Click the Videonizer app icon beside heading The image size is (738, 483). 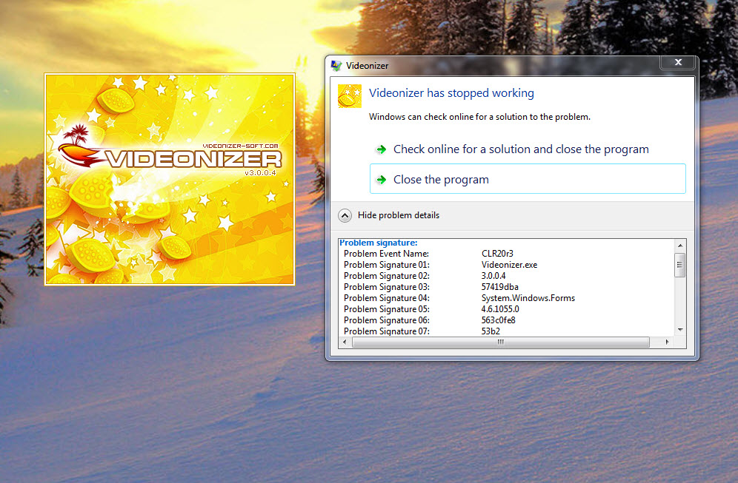[350, 96]
